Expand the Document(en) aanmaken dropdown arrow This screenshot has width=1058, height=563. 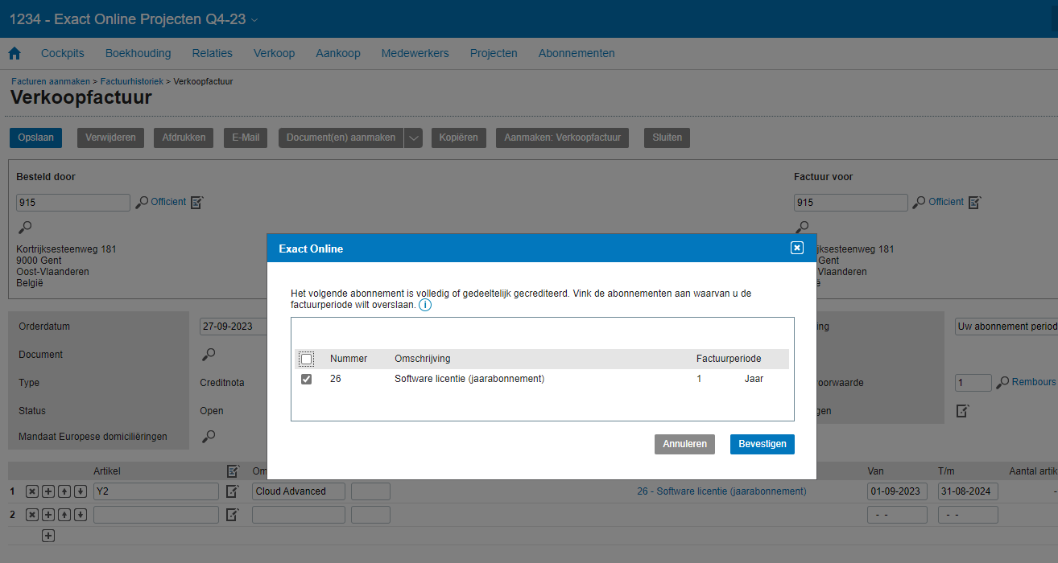click(413, 138)
